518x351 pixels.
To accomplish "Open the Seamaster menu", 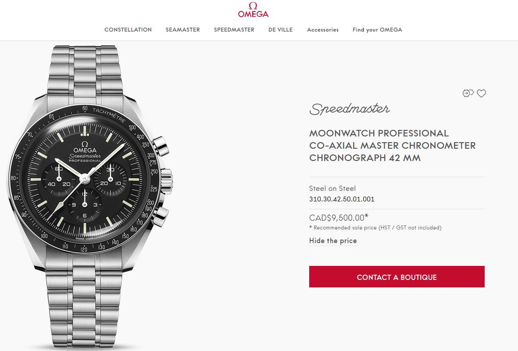I will (183, 30).
